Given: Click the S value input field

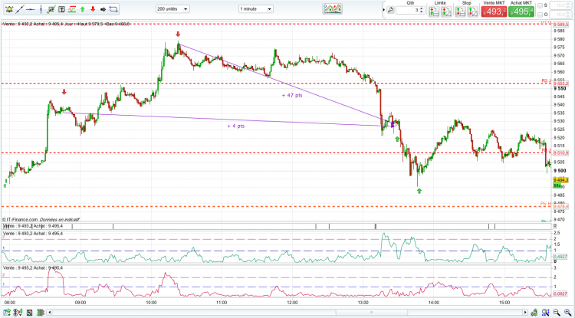Looking at the screenshot, I should click(559, 5).
